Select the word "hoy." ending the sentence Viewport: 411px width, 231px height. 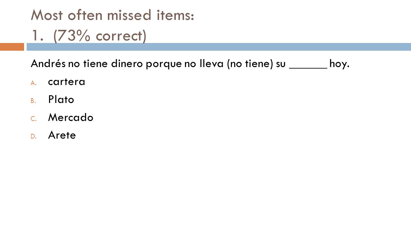point(339,64)
